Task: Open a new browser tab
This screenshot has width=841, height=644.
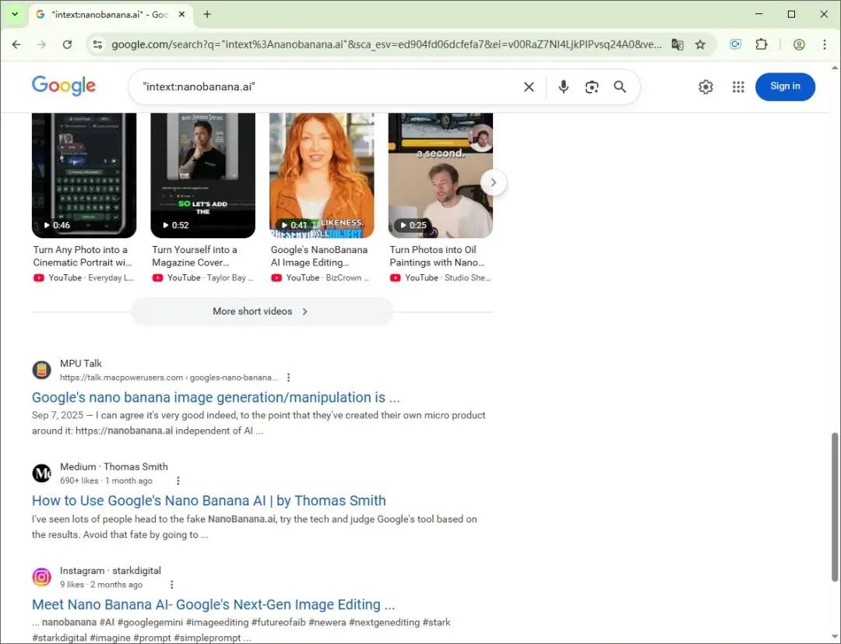Action: (x=207, y=15)
